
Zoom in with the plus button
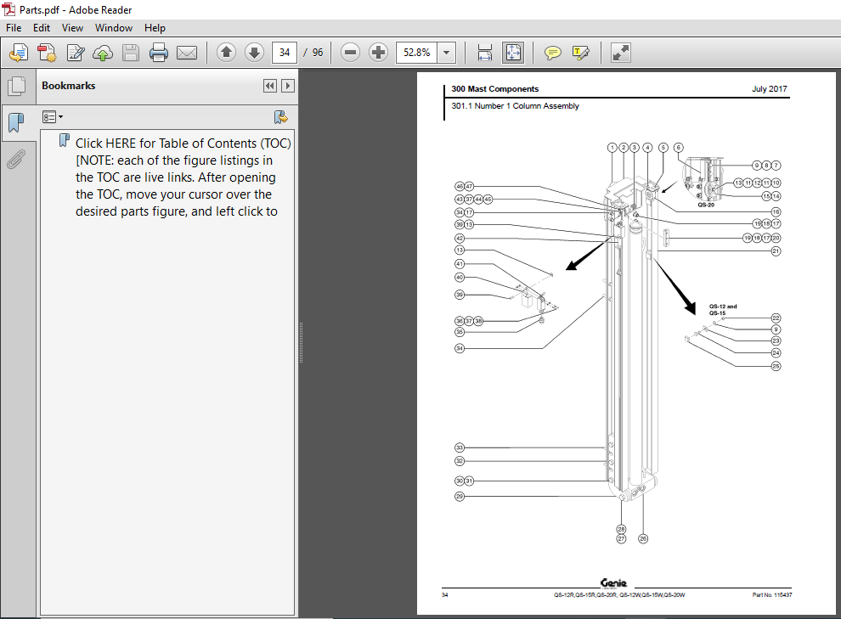tap(379, 53)
